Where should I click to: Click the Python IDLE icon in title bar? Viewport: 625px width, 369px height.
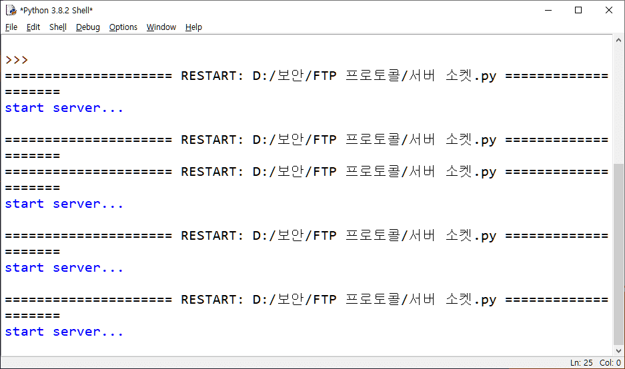[11, 10]
